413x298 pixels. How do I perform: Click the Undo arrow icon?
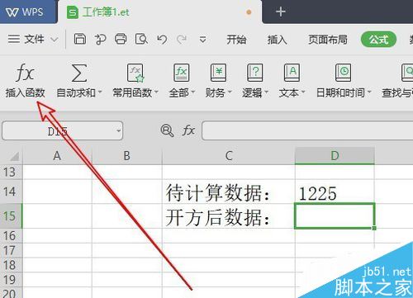[162, 40]
